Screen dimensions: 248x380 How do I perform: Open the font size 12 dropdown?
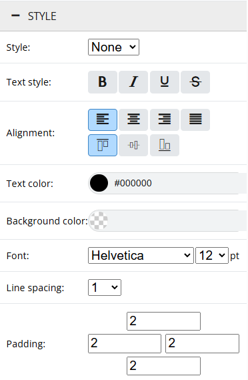(x=212, y=255)
